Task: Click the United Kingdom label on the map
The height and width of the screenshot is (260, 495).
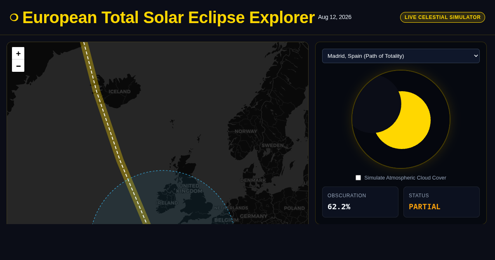Action: point(189,188)
